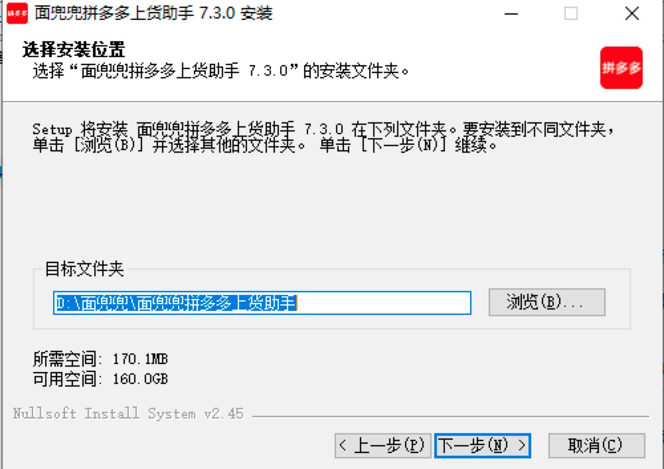This screenshot has height=469, width=664.
Task: Close the installer with the X button
Action: (x=632, y=13)
